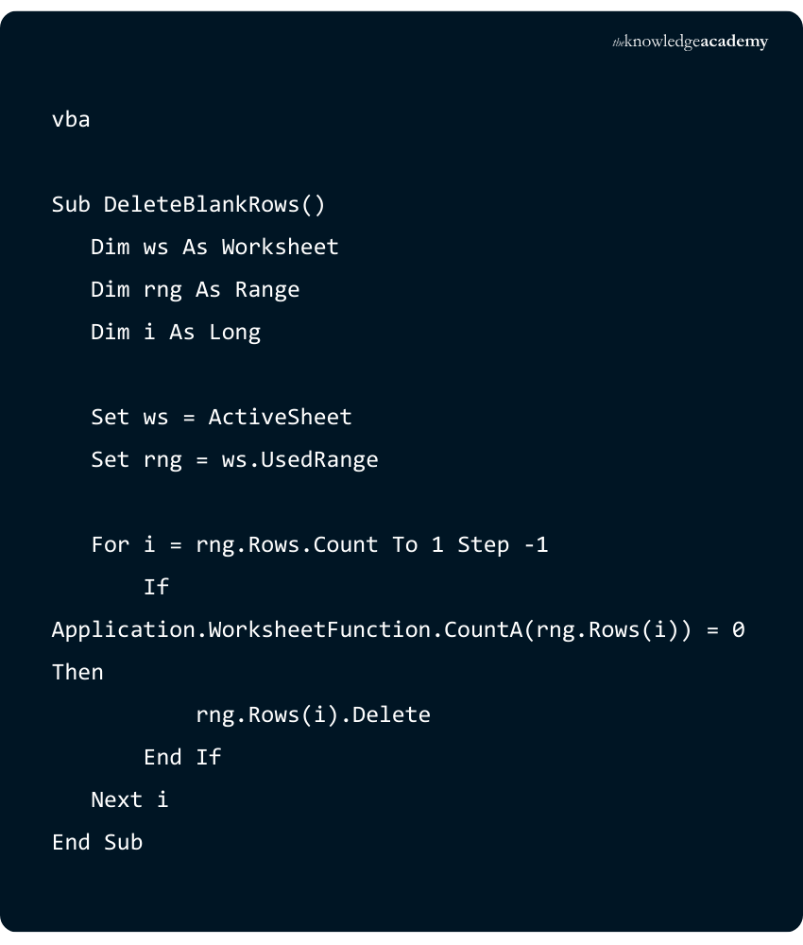Select the "Dim ws As Worksheet" line
The height and width of the screenshot is (945, 803).
pos(214,248)
